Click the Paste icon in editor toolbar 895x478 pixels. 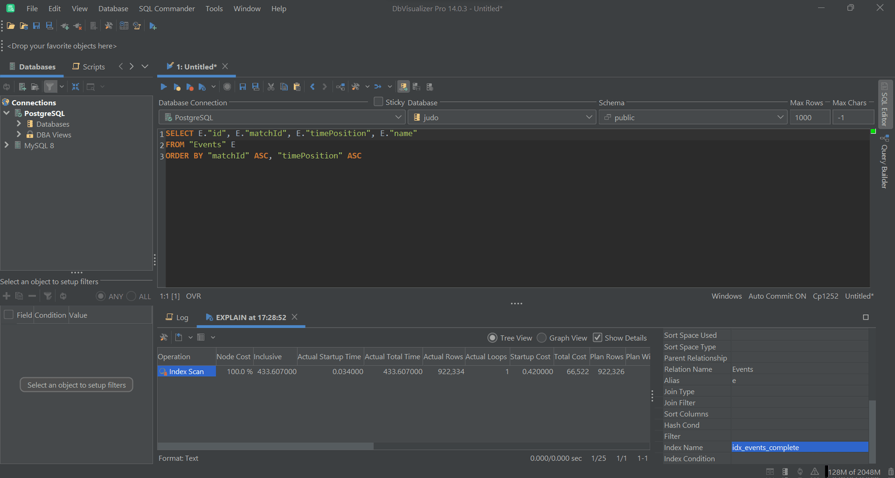pyautogui.click(x=297, y=87)
